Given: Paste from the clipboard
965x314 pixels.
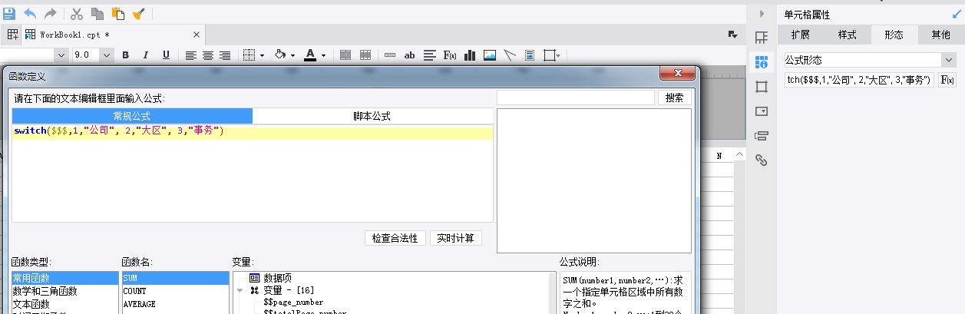Looking at the screenshot, I should (118, 13).
